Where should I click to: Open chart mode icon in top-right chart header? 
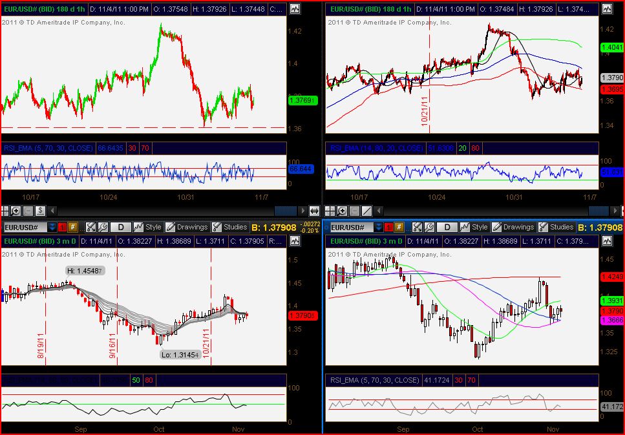(x=607, y=9)
